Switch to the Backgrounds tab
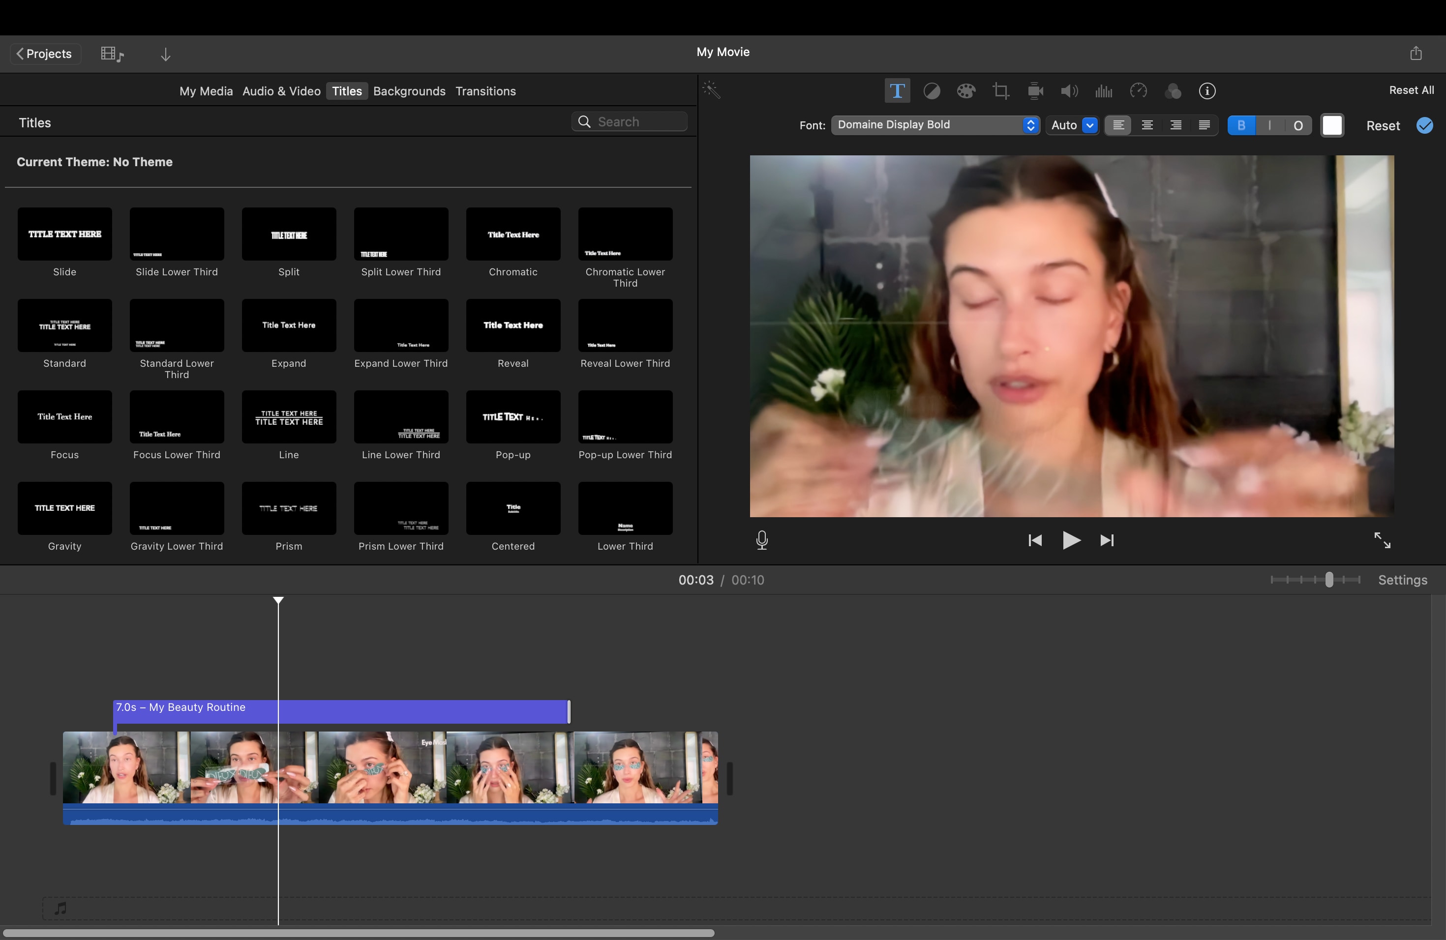Image resolution: width=1446 pixels, height=940 pixels. [x=409, y=91]
